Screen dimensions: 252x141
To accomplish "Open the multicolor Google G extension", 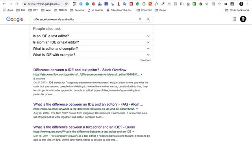I will coord(144,4).
